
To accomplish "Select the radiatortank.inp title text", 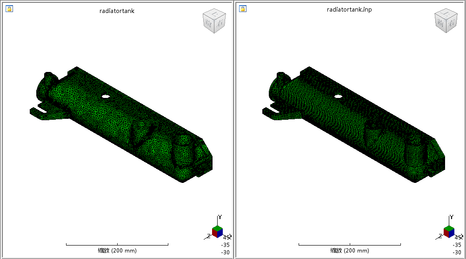I will (x=349, y=9).
